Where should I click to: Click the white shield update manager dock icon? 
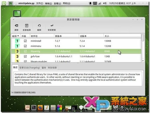coord(81,108)
